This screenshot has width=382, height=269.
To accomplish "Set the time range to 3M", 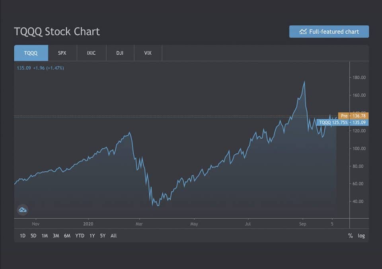I will tap(56, 236).
